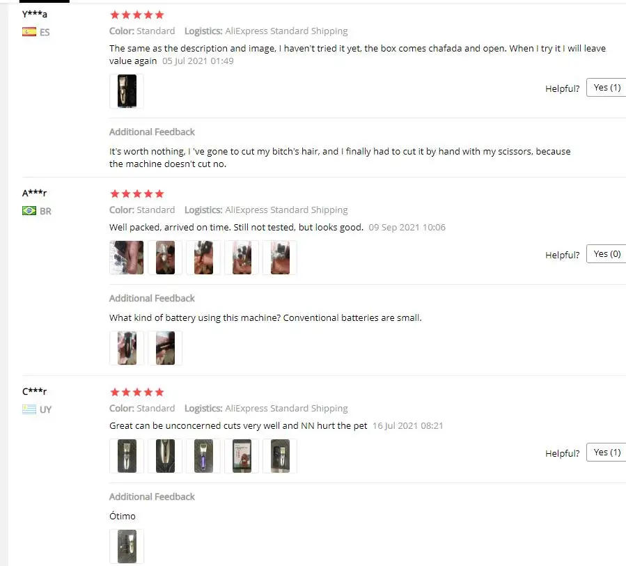Open fifth photo in C***r's review
626x566 pixels.
point(280,456)
